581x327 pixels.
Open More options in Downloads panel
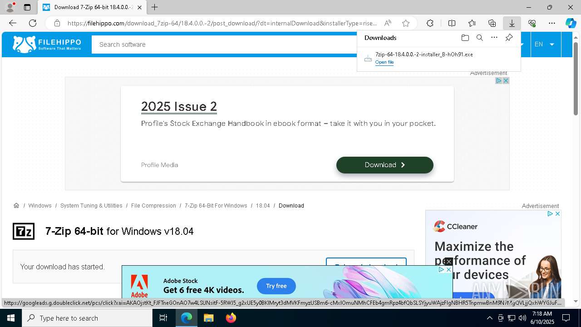[494, 38]
